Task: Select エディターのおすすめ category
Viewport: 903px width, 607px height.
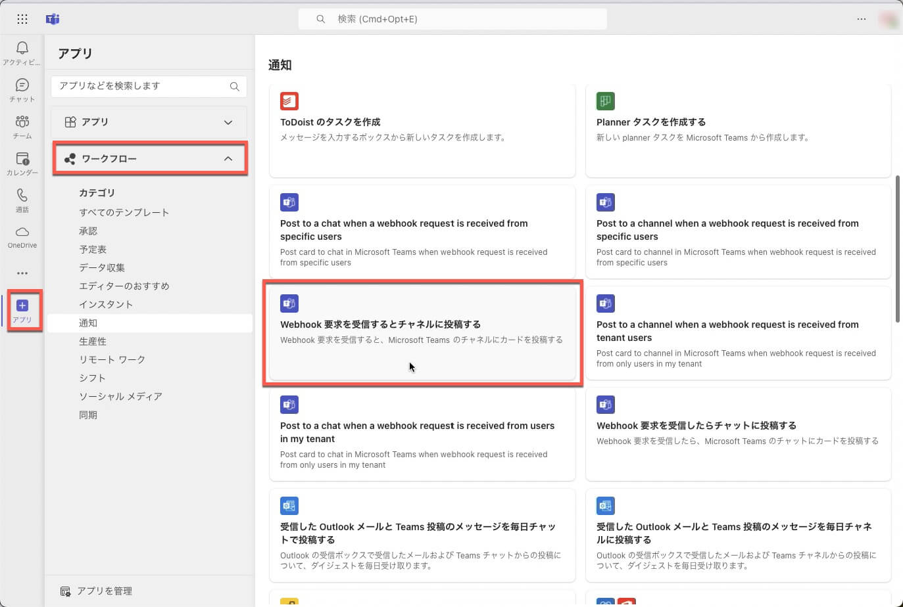Action: [124, 286]
